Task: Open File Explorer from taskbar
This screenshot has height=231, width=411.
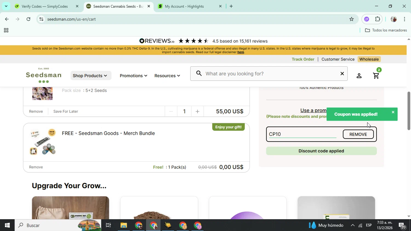Action: coord(124,225)
